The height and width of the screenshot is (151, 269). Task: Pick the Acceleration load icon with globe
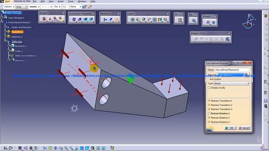click(143, 20)
